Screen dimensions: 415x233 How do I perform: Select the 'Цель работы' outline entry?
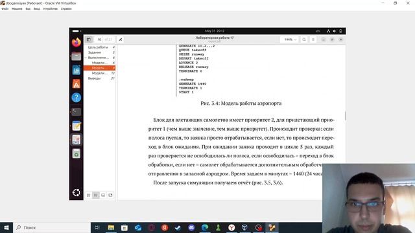point(98,47)
